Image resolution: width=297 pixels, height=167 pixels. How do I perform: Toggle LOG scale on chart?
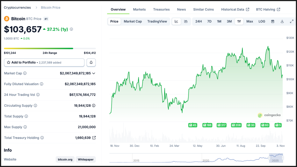pyautogui.click(x=262, y=22)
